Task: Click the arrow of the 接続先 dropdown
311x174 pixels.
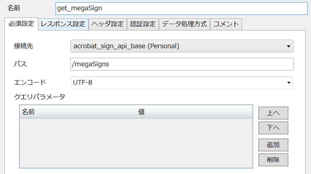Action: tap(289, 46)
